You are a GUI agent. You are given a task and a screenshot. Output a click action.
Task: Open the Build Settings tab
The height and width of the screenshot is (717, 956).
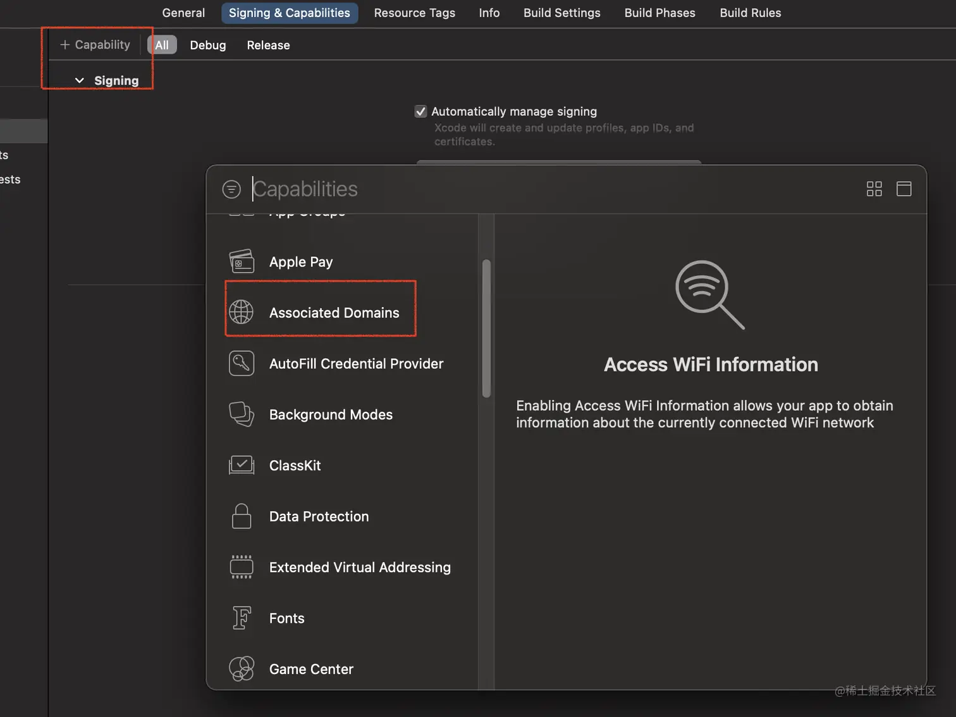tap(562, 13)
